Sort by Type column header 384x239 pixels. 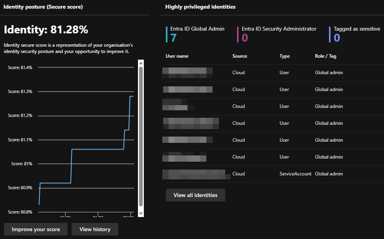pos(285,56)
